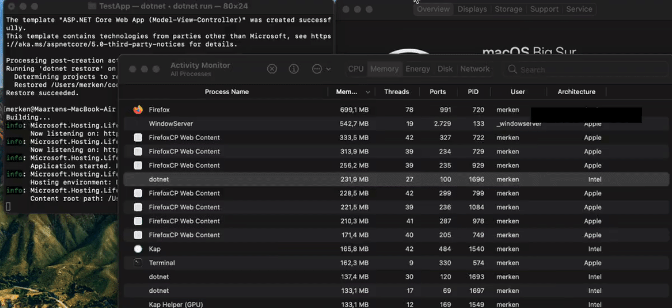
Task: Click the Terminal process name
Action: tap(162, 263)
